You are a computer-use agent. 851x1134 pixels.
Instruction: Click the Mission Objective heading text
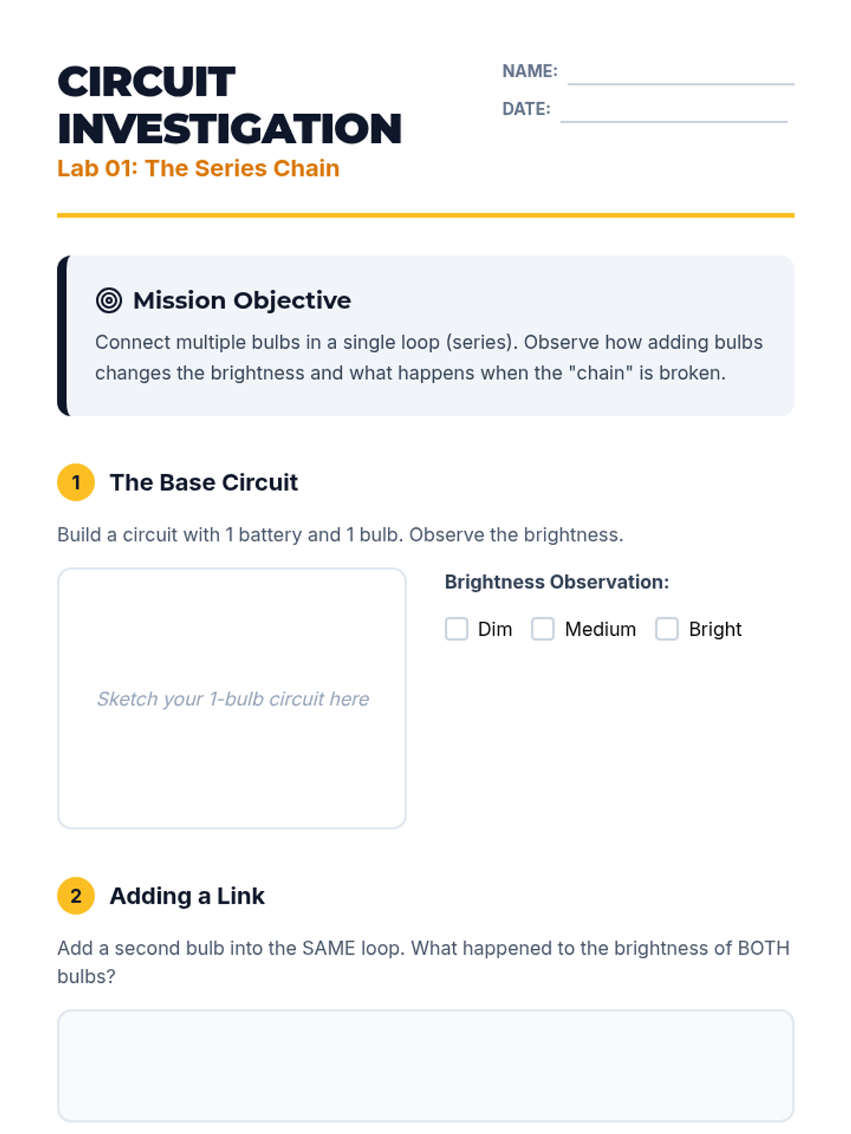(x=242, y=301)
